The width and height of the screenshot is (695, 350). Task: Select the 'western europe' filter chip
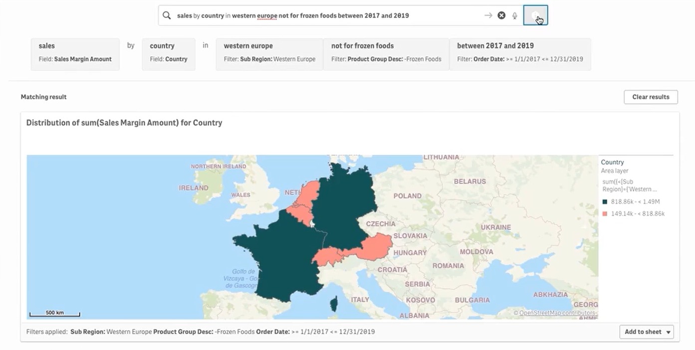[269, 54]
